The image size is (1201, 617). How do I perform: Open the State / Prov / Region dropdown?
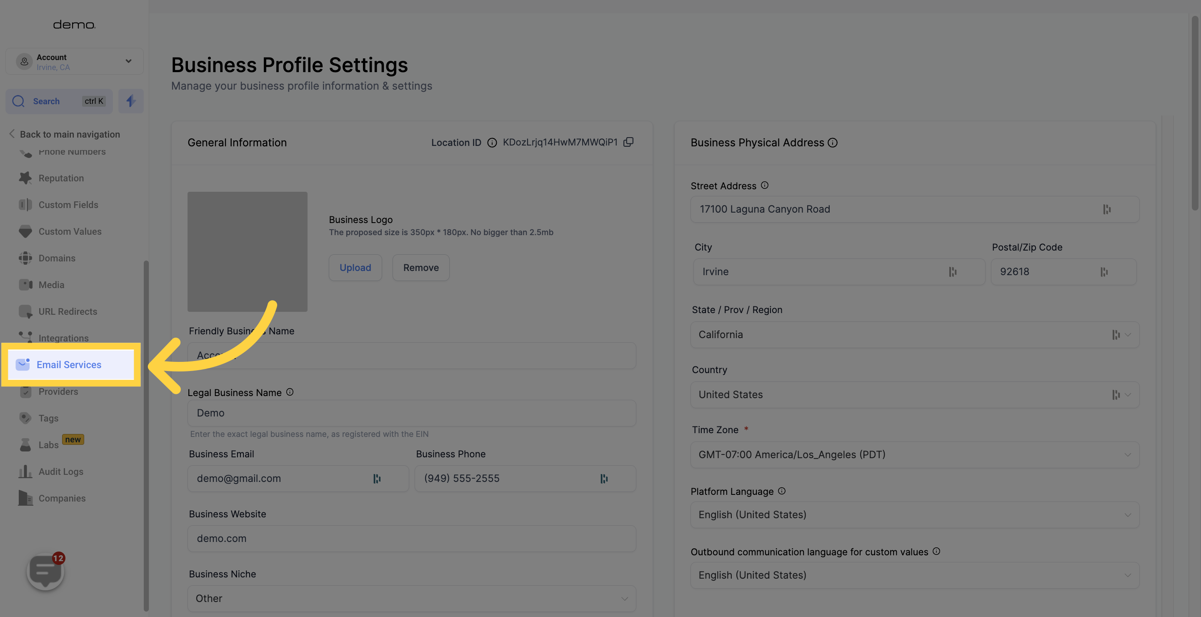point(914,335)
